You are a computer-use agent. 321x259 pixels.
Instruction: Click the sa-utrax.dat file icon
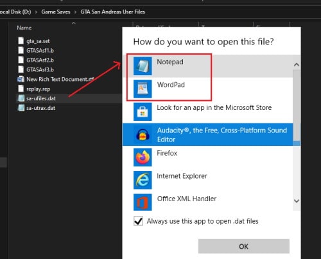21,107
